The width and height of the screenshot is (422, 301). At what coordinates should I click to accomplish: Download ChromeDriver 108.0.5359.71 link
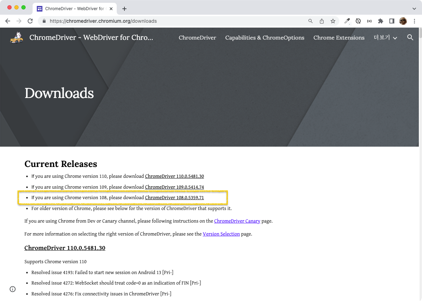tap(175, 198)
